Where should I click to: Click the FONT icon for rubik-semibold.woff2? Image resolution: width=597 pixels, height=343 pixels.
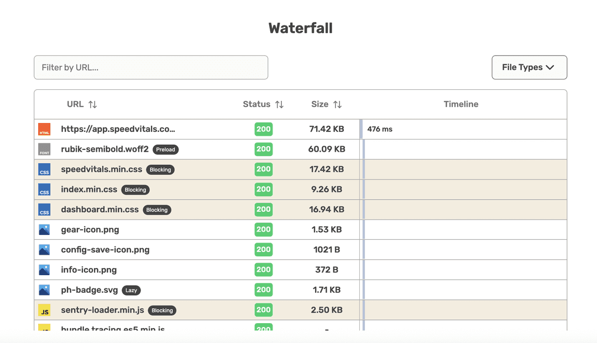coord(44,149)
